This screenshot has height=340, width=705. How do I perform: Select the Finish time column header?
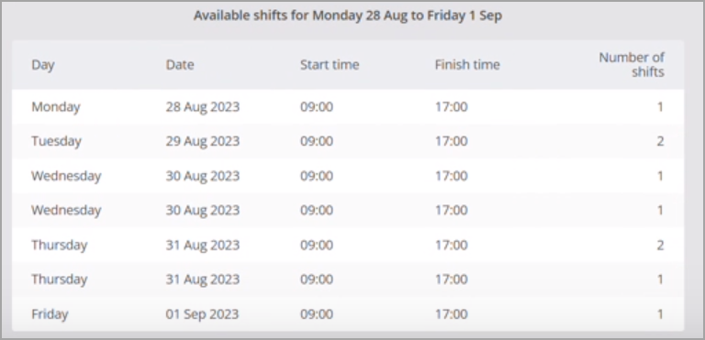(x=467, y=65)
